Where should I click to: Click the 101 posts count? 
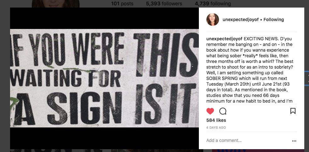point(122,4)
